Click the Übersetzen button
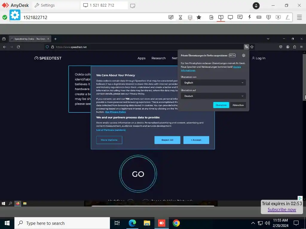The height and width of the screenshot is (229, 306). [x=221, y=105]
